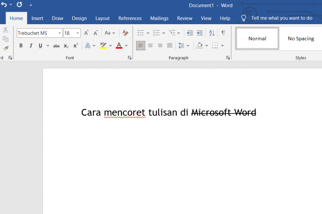
Task: Open the Help tab
Action: pyautogui.click(x=225, y=18)
